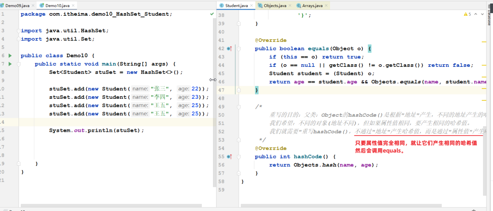The height and width of the screenshot is (211, 493).
Task: Collapse the main method fold on line 7
Action: [18, 64]
